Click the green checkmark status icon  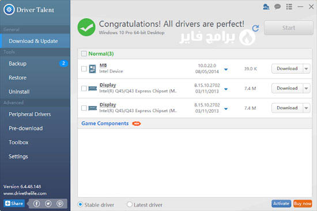86,27
